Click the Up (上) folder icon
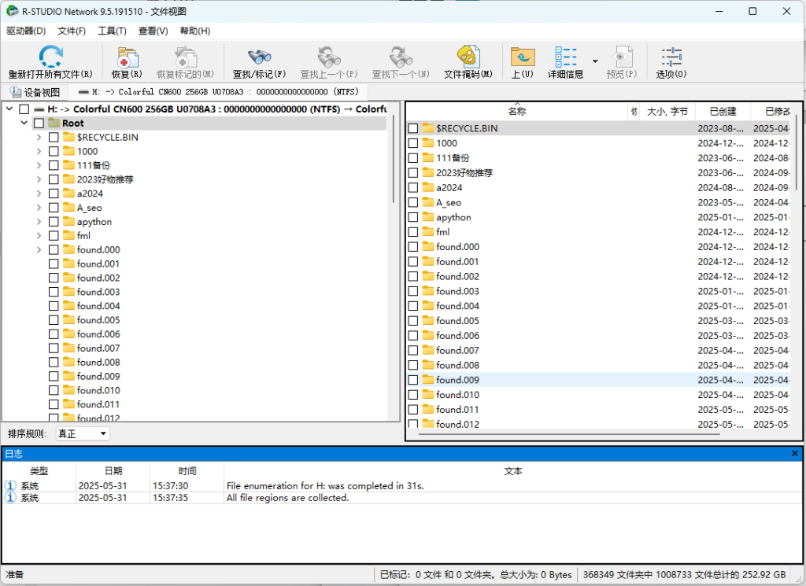 click(x=522, y=57)
